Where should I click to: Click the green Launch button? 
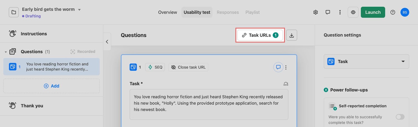coord(373,12)
